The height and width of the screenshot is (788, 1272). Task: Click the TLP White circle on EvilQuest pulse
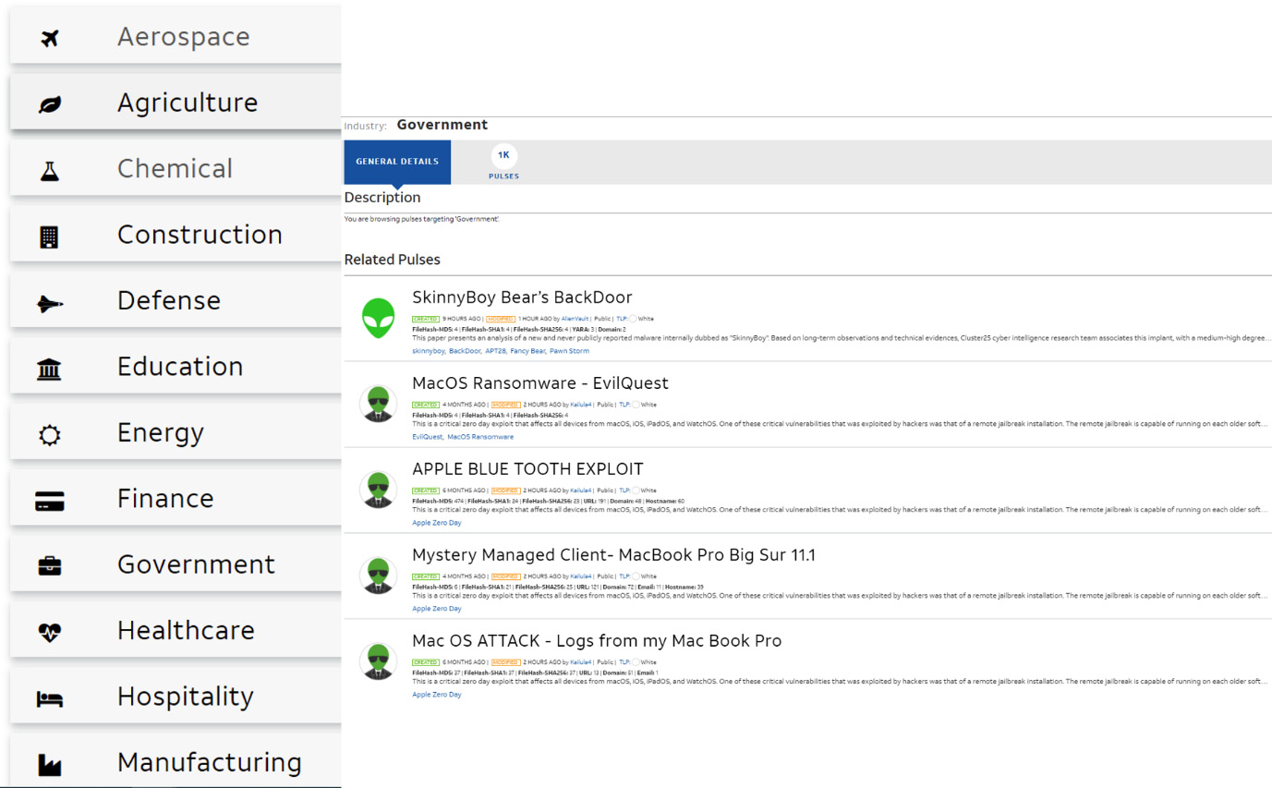637,405
